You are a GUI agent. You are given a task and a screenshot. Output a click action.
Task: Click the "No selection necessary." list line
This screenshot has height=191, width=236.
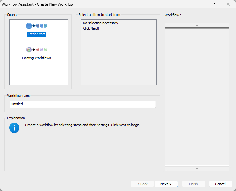[x=101, y=23]
